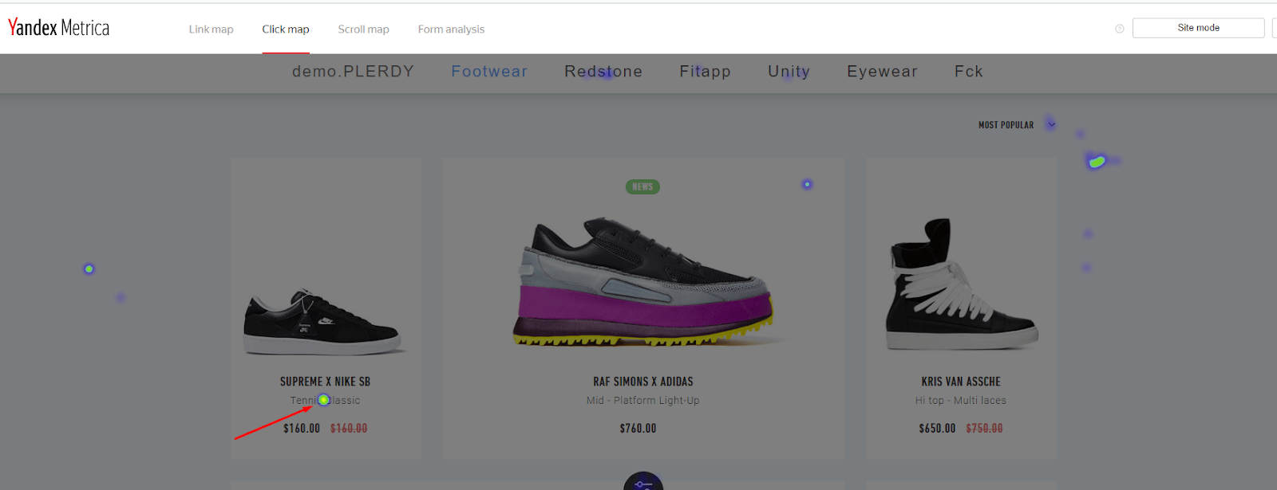Open the Redstone menu item

tap(603, 72)
